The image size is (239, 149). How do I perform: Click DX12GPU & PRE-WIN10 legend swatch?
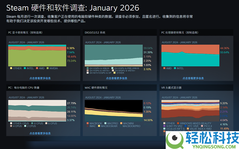tap(112, 68)
